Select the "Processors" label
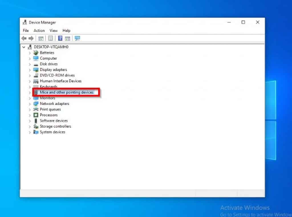 (48, 115)
